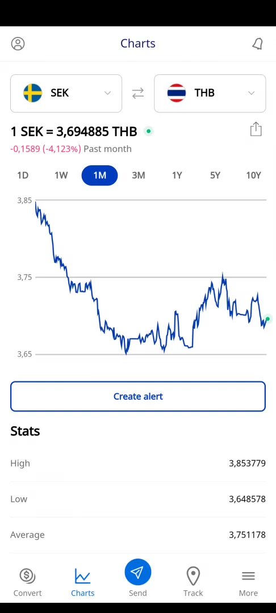
Task: Tap the green live-rate dot on the chart line
Action: (267, 319)
